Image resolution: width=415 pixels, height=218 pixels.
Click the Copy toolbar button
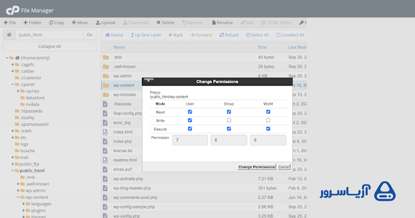click(56, 23)
